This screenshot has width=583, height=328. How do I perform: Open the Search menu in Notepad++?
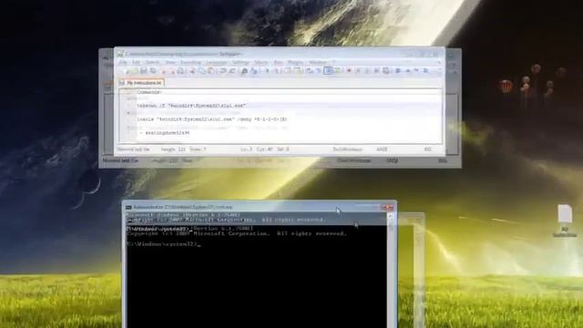coord(152,62)
